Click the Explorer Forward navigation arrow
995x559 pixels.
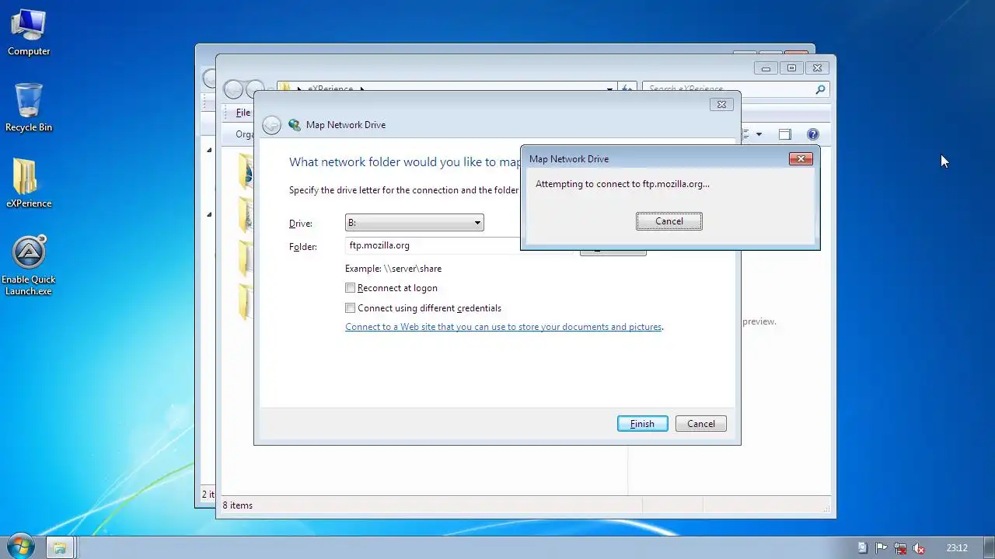coord(255,89)
